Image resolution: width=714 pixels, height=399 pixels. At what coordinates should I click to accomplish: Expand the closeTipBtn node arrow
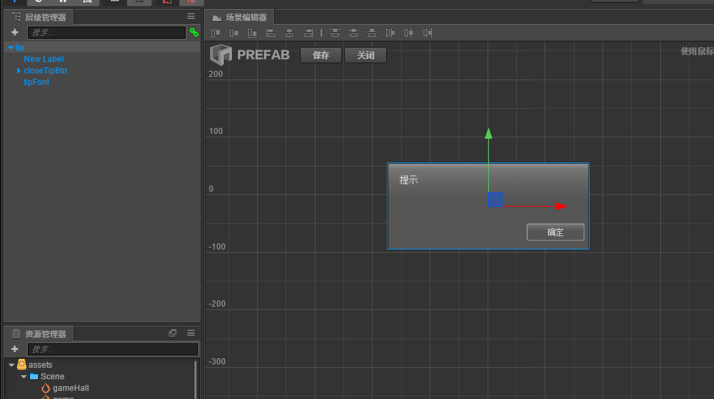point(18,71)
